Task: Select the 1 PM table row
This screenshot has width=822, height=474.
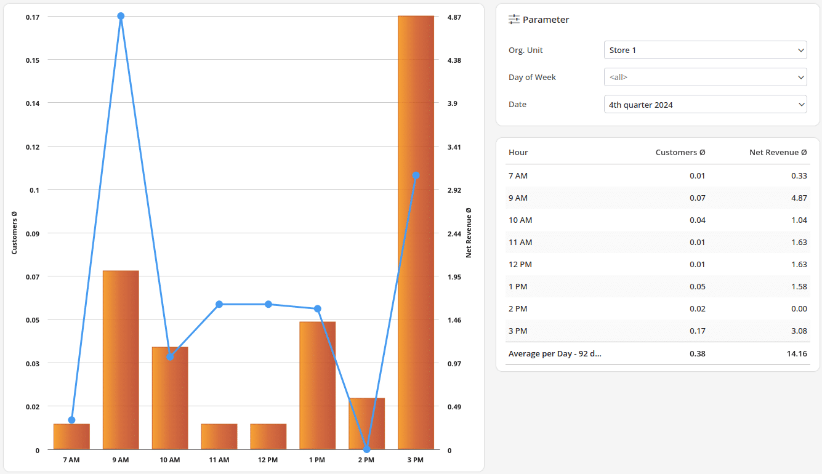Action: pyautogui.click(x=656, y=286)
